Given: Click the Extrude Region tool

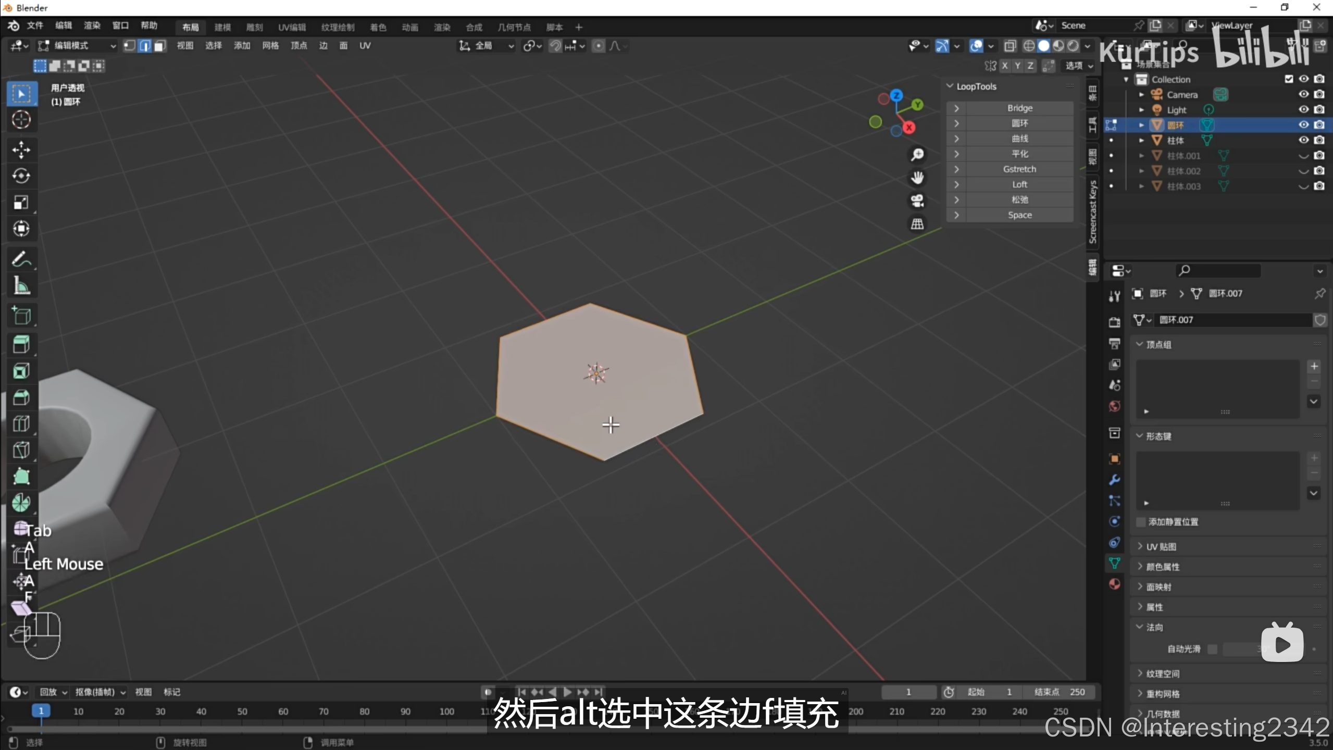Looking at the screenshot, I should point(21,344).
